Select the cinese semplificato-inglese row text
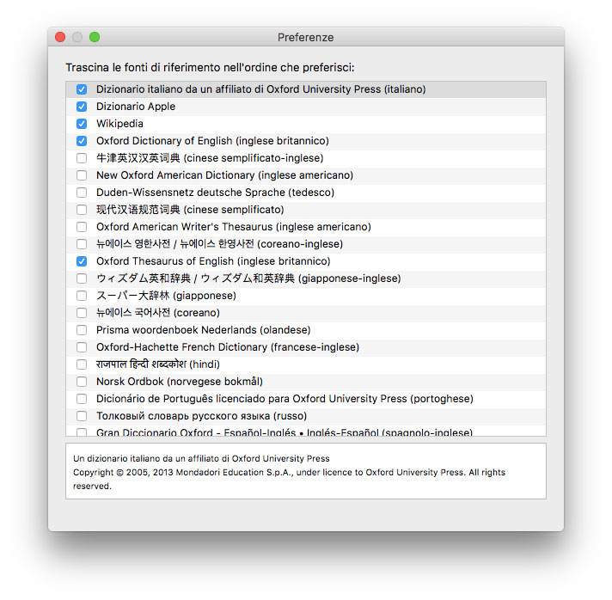Image resolution: width=612 pixels, height=600 pixels. tap(210, 158)
